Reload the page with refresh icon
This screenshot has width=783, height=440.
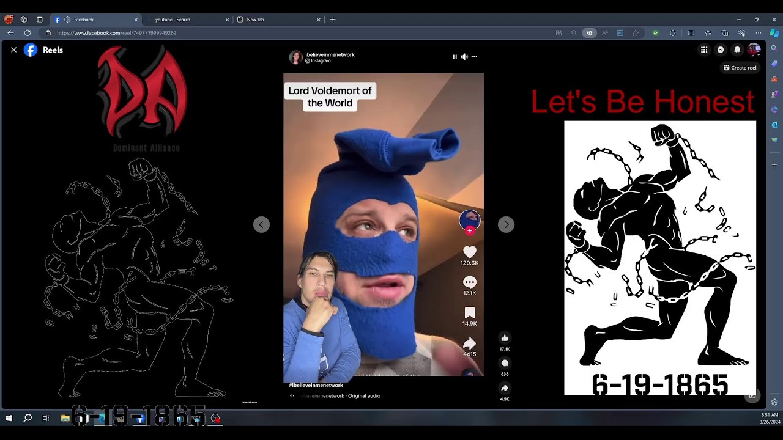(x=28, y=33)
